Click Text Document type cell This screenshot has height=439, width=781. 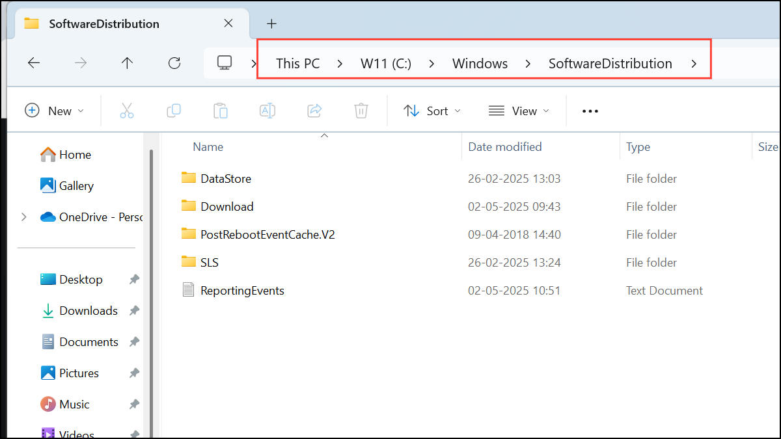(665, 291)
